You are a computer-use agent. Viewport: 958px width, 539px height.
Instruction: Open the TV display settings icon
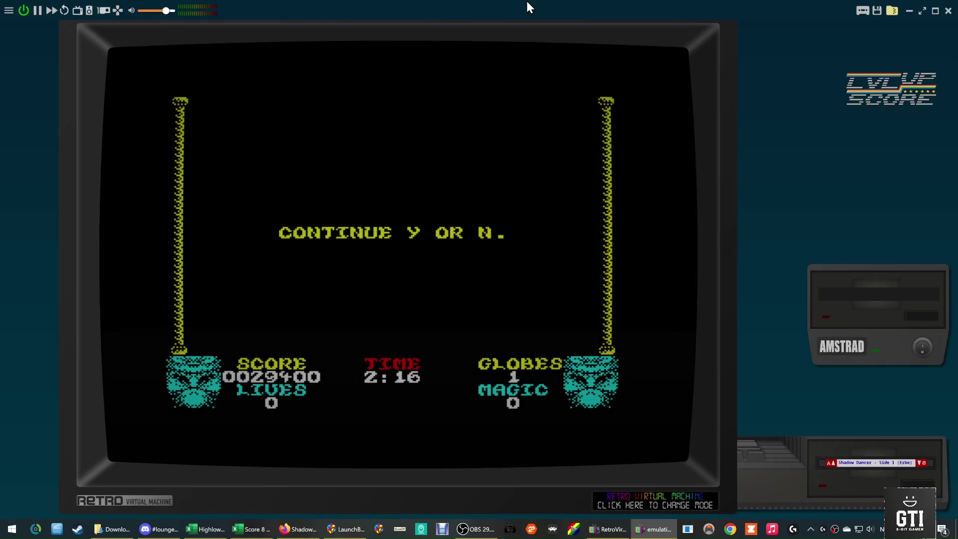coord(77,10)
